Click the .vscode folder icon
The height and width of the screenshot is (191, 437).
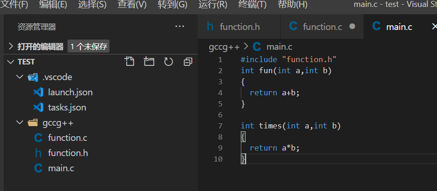point(33,77)
